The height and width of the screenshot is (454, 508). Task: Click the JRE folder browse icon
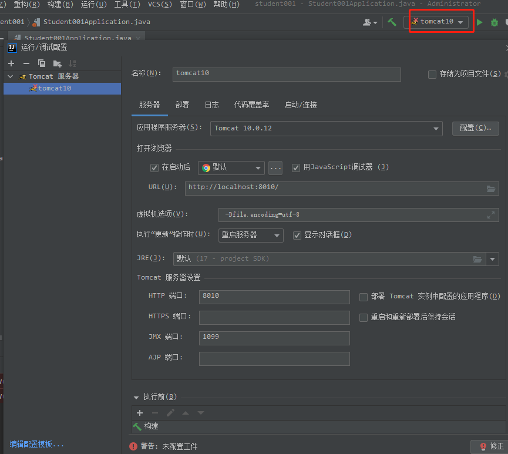pos(477,259)
